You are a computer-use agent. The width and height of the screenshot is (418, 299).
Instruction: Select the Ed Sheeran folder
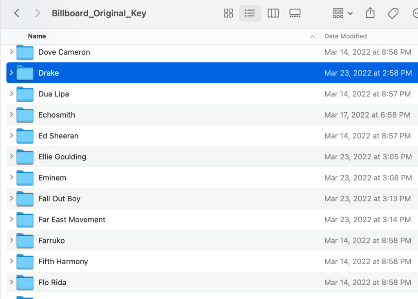[58, 136]
